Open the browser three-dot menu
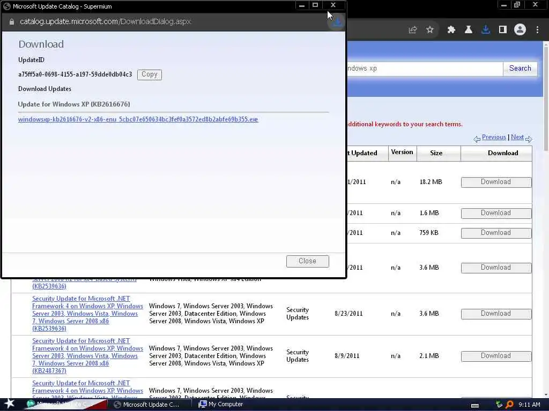Viewport: 549px width, 411px height. click(x=537, y=30)
